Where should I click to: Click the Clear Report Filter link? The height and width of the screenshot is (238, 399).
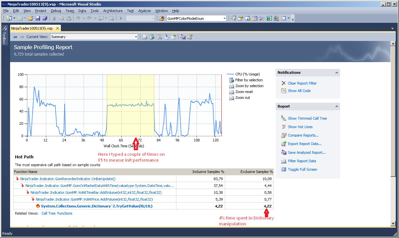point(302,83)
